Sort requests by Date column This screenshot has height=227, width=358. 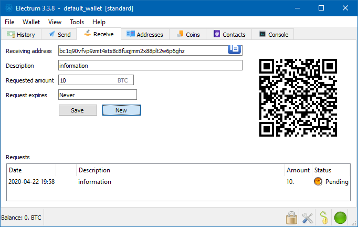(x=31, y=170)
